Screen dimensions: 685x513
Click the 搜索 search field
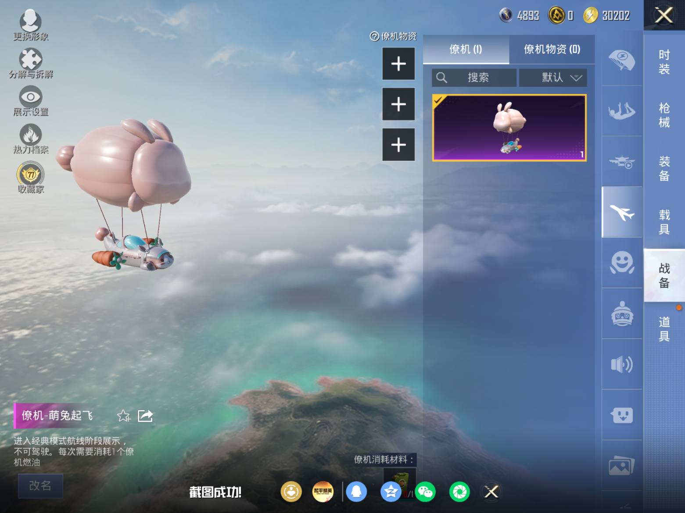tap(474, 78)
